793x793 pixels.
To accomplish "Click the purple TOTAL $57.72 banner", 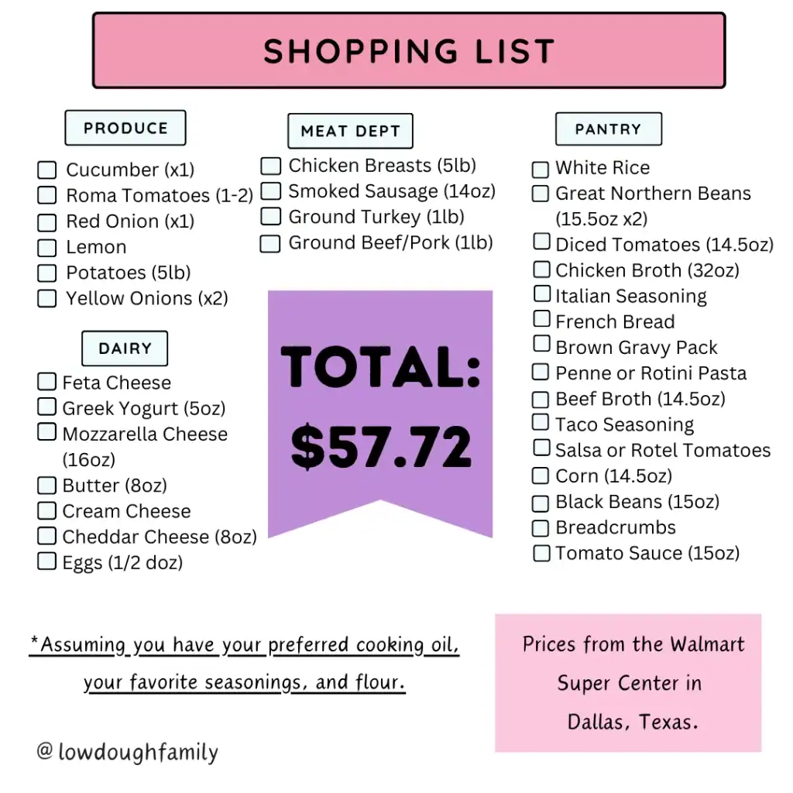I will point(380,410).
